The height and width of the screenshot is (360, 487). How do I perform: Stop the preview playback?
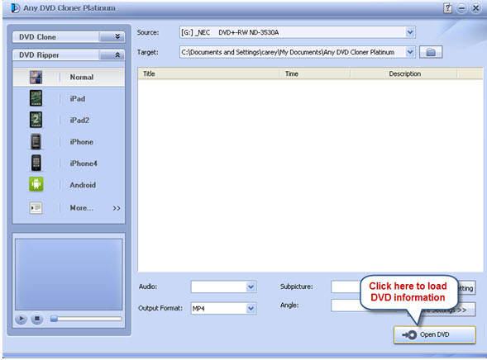[x=37, y=319]
